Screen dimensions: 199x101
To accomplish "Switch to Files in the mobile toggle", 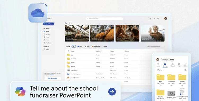I will pyautogui.click(x=172, y=60).
